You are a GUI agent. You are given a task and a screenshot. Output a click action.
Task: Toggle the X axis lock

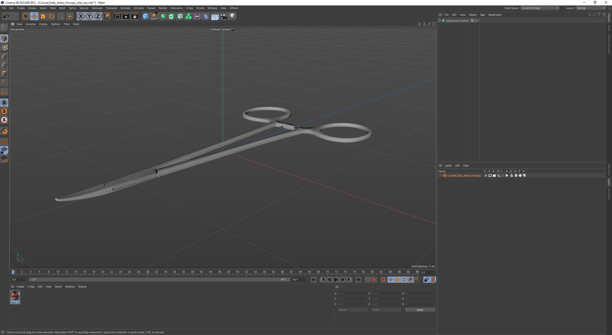point(81,16)
